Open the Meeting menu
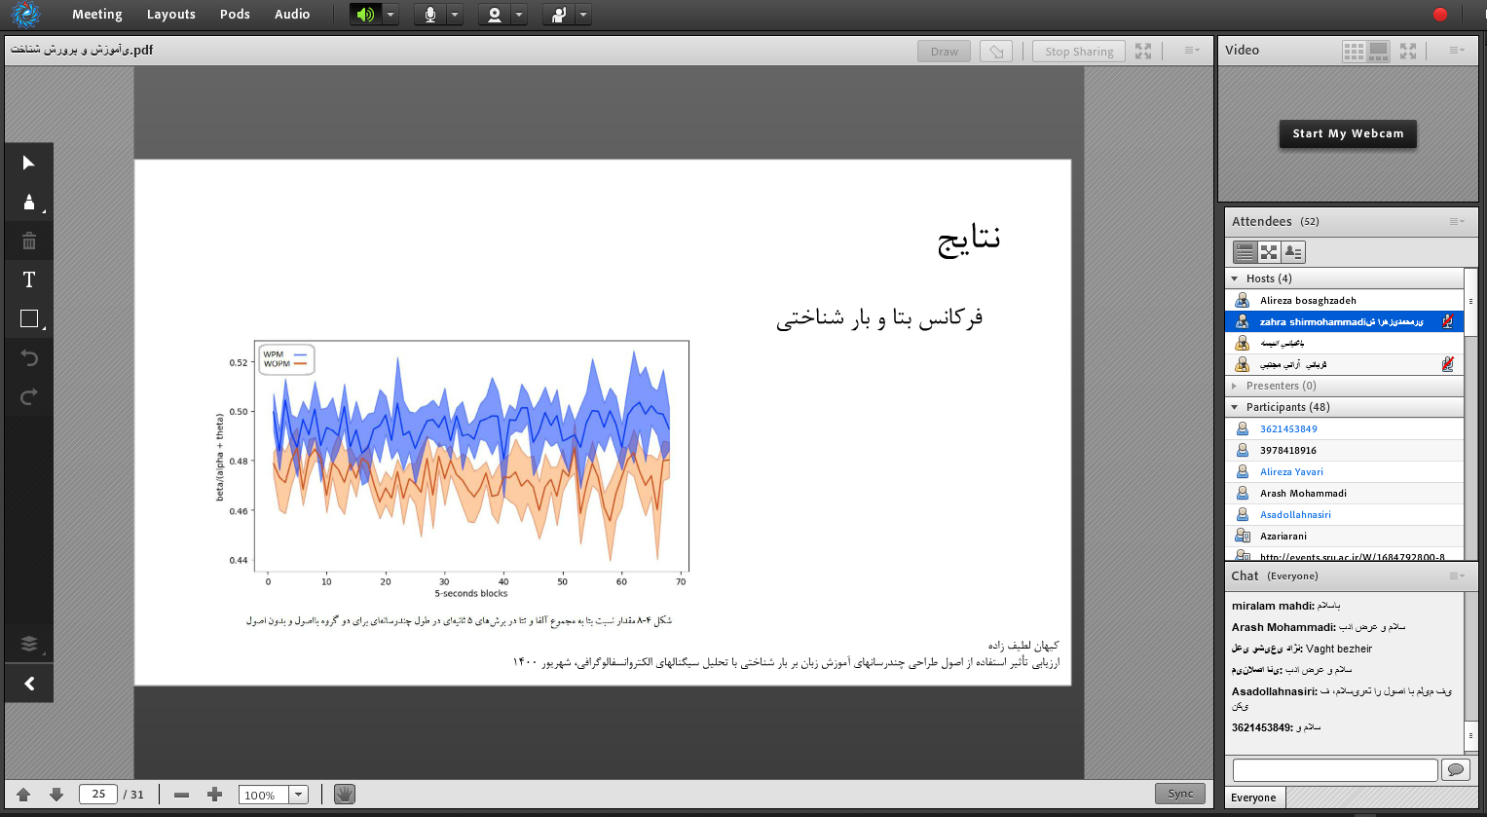1487x817 pixels. [97, 15]
